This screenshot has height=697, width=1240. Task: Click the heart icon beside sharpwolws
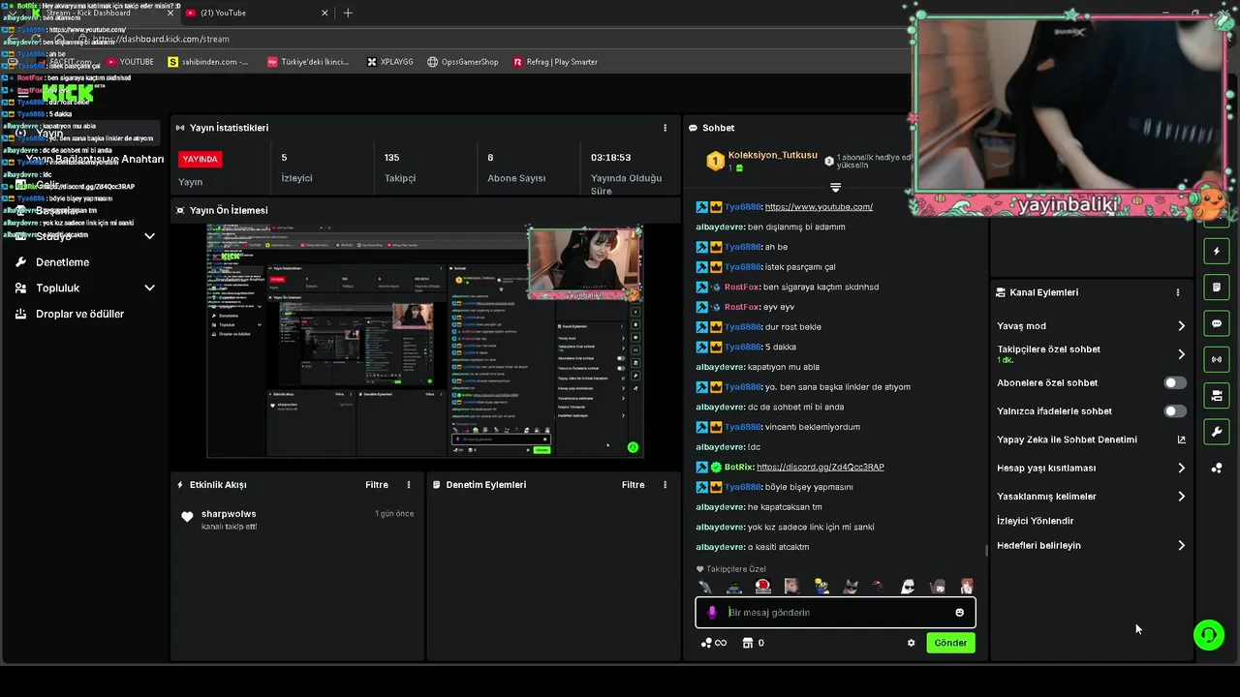[187, 517]
